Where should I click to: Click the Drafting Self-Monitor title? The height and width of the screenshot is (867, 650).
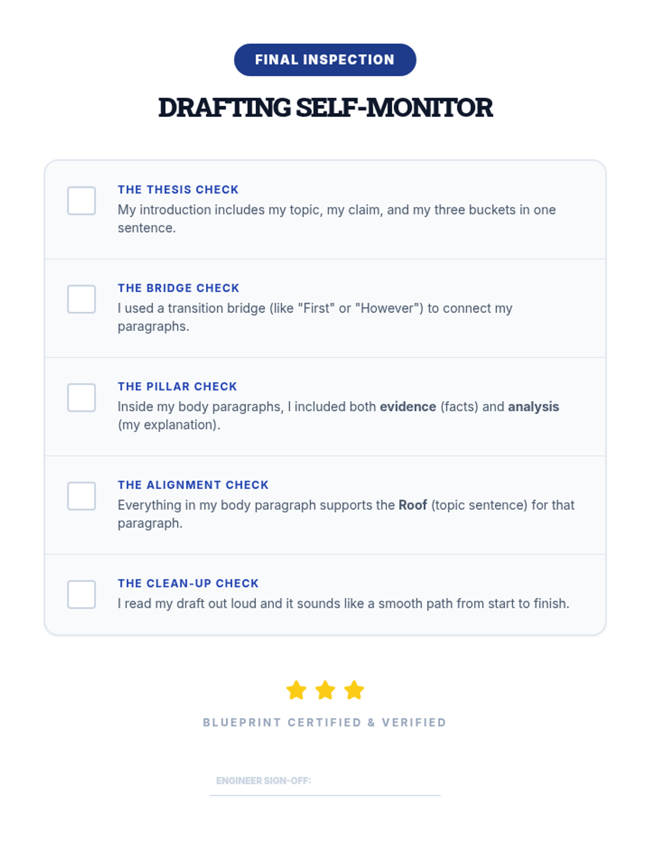325,107
